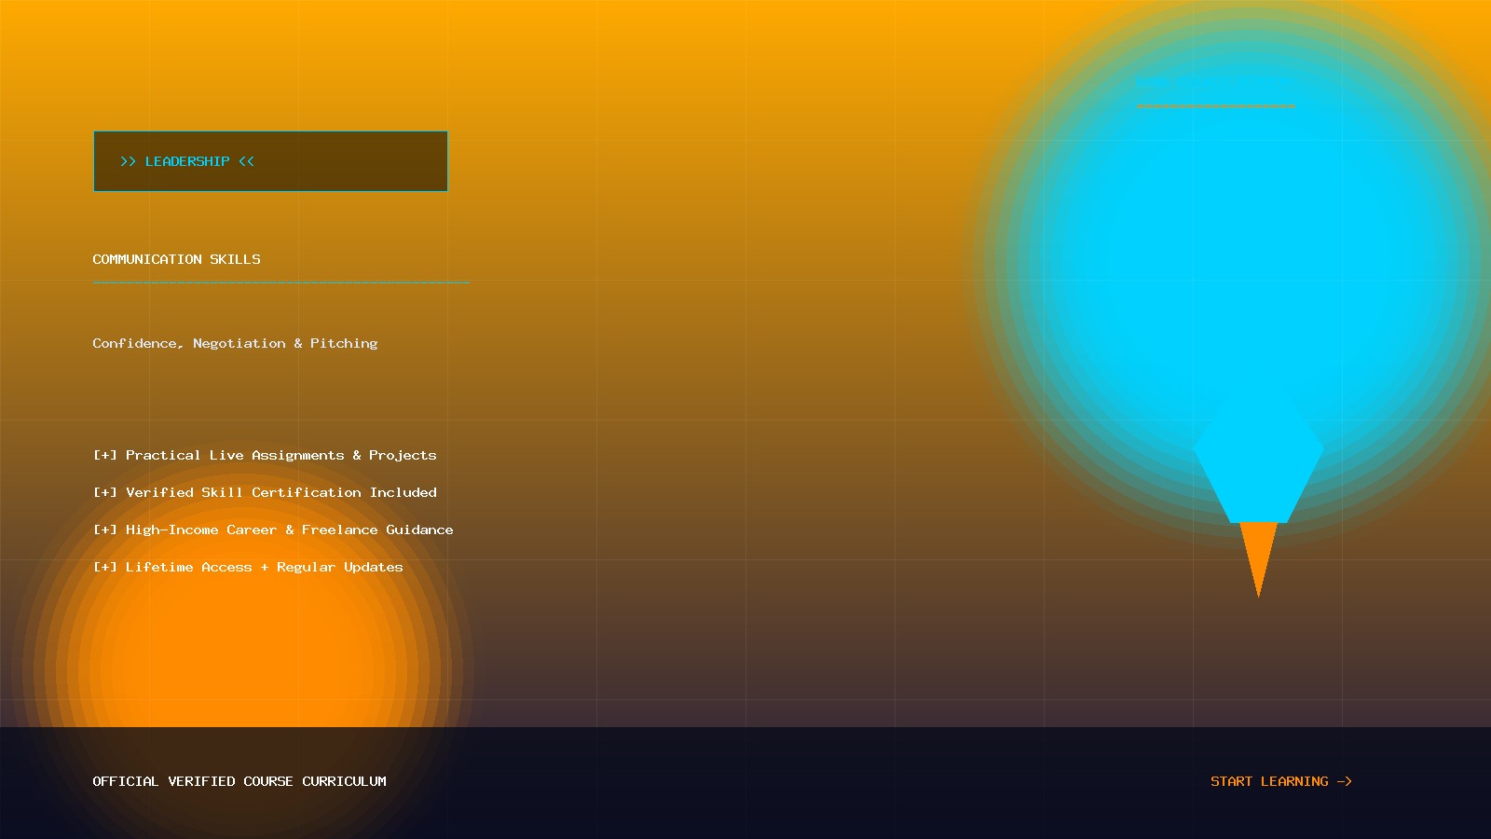Expand 'Practical Live Assignments & Projects' item
The image size is (1491, 839).
click(265, 455)
